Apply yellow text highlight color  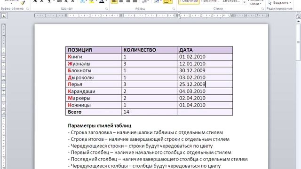(92, 1)
